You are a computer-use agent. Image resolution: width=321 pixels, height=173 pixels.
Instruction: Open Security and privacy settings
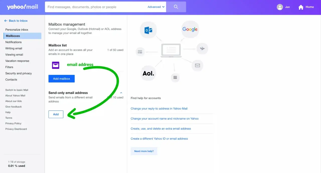[x=19, y=73]
